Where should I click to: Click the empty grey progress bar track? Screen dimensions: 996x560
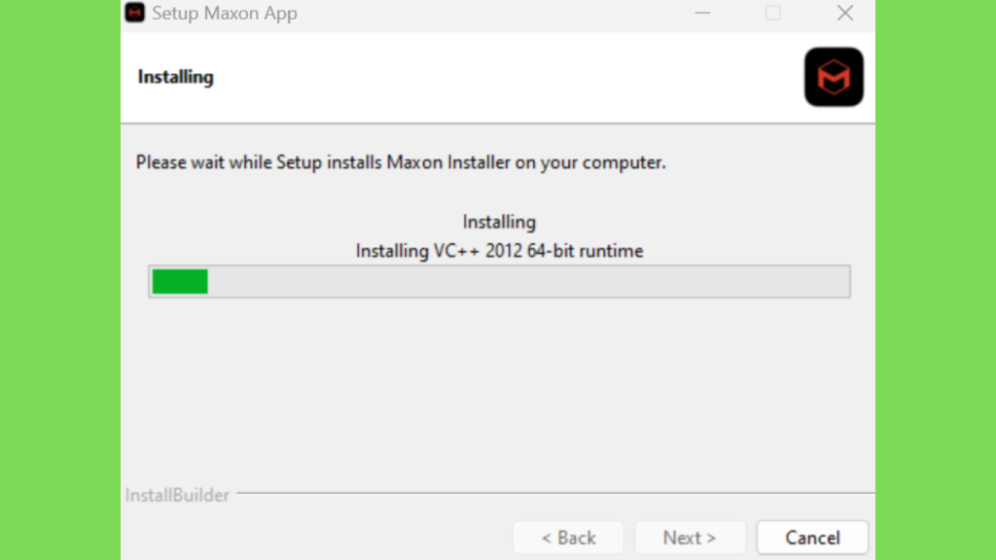coord(528,281)
